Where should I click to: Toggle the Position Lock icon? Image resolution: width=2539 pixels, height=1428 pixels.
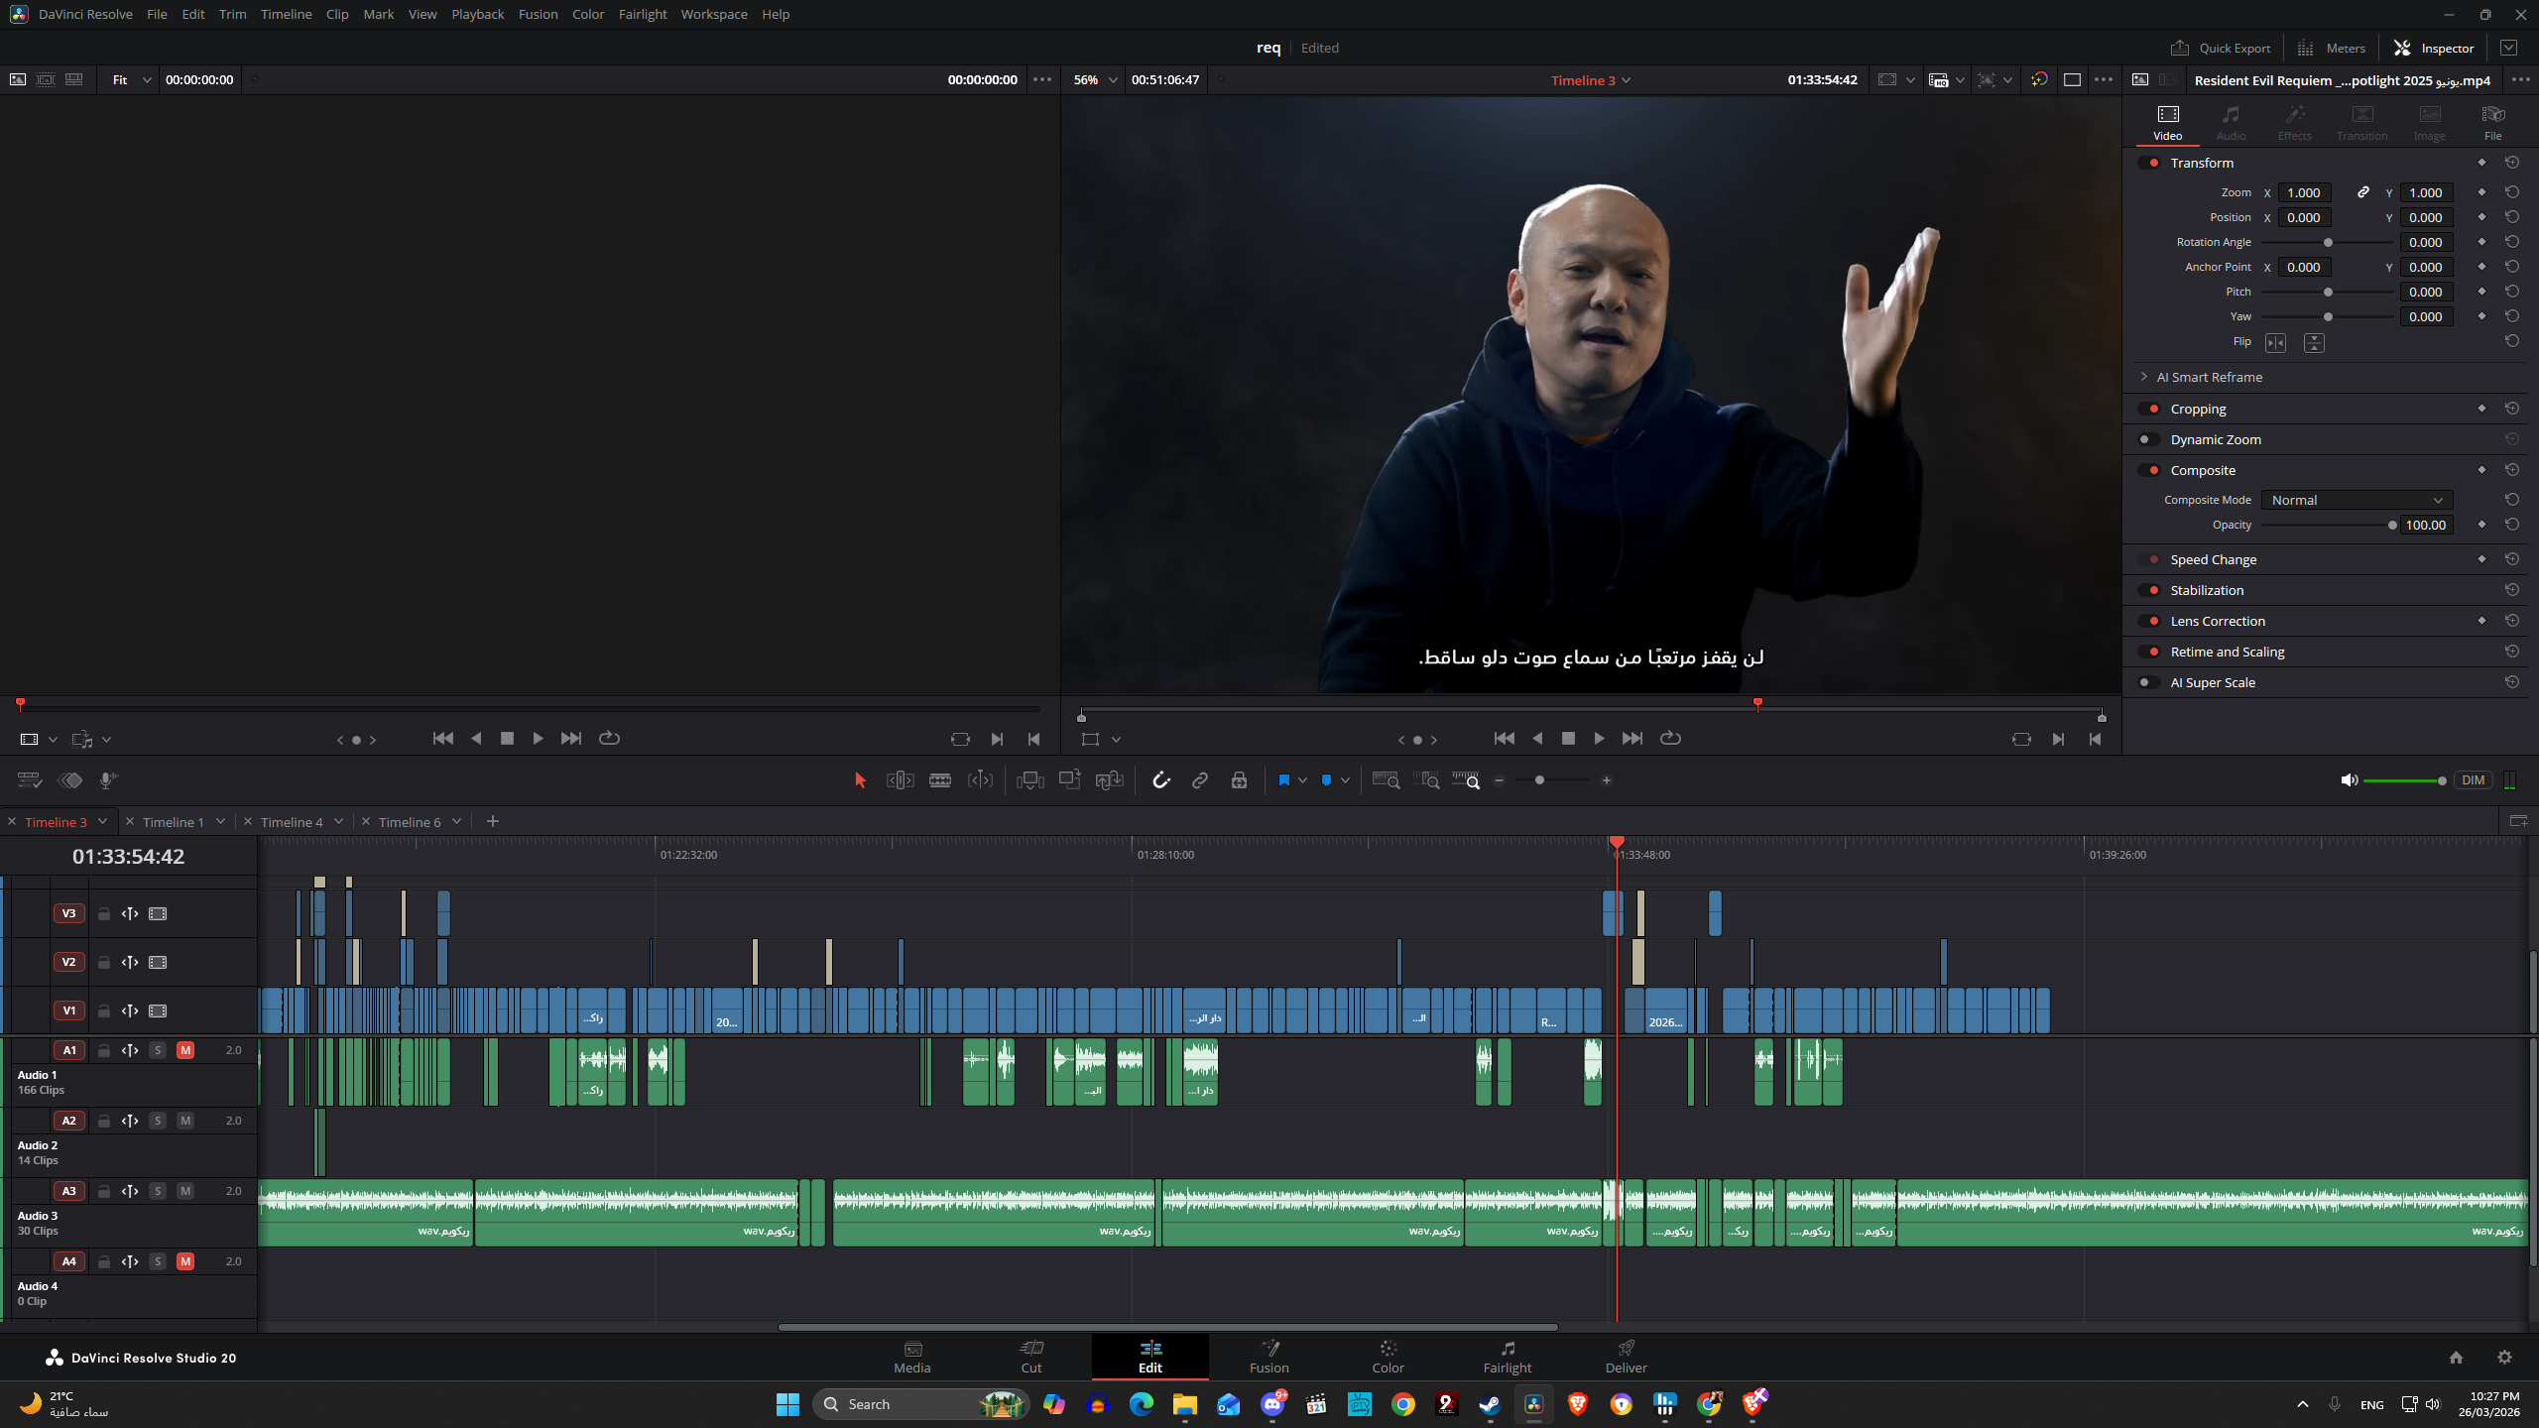pos(1239,780)
